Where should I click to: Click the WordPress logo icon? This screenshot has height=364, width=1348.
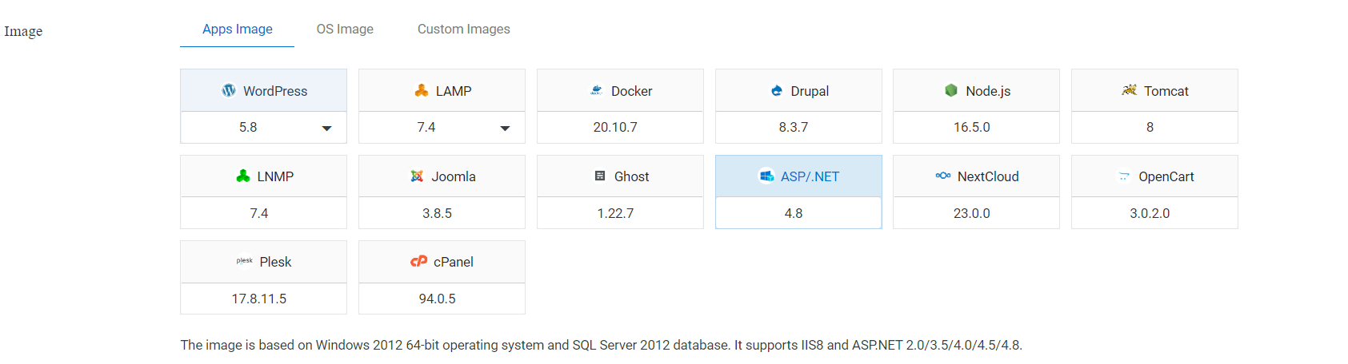pos(229,90)
